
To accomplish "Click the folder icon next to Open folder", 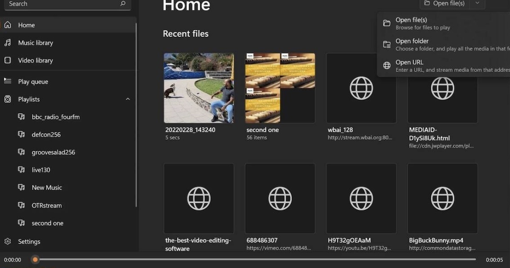I will pyautogui.click(x=387, y=44).
